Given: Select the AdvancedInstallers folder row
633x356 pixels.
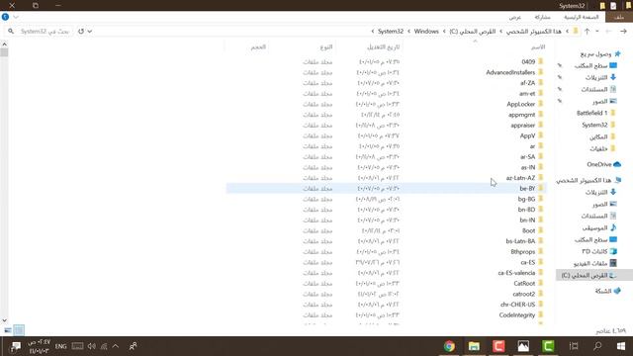Looking at the screenshot, I should [x=386, y=72].
